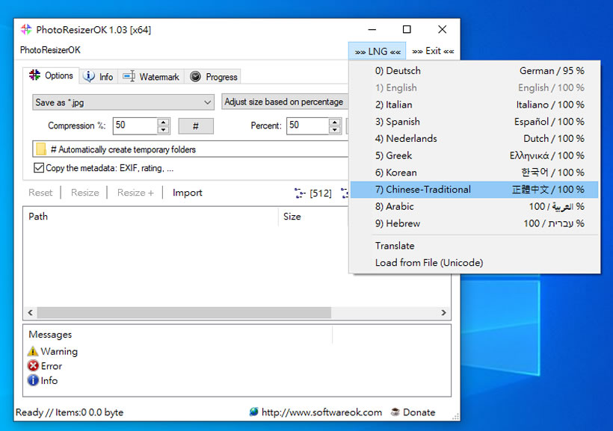Screen dimensions: 613x431
Task: Select 3) Spanish language
Action: 474,122
